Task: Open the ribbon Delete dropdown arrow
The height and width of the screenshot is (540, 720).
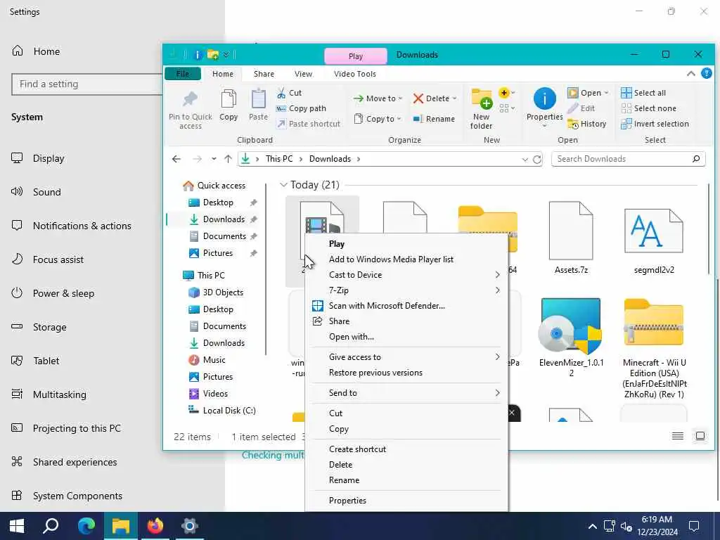Action: [x=454, y=98]
